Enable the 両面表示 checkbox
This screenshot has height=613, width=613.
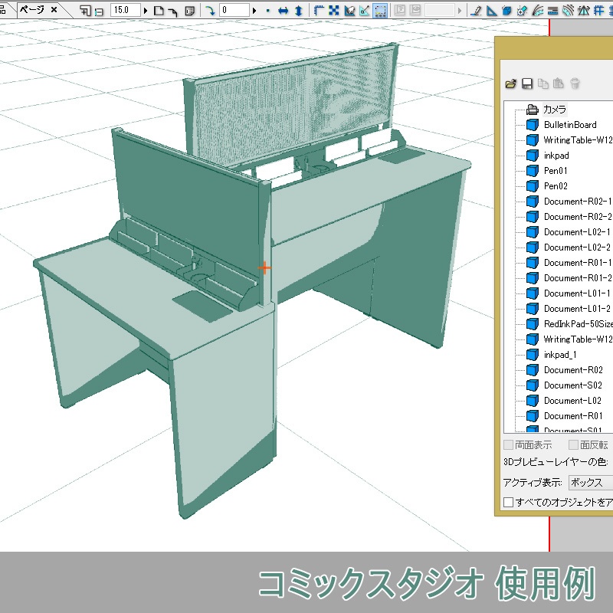pos(508,444)
